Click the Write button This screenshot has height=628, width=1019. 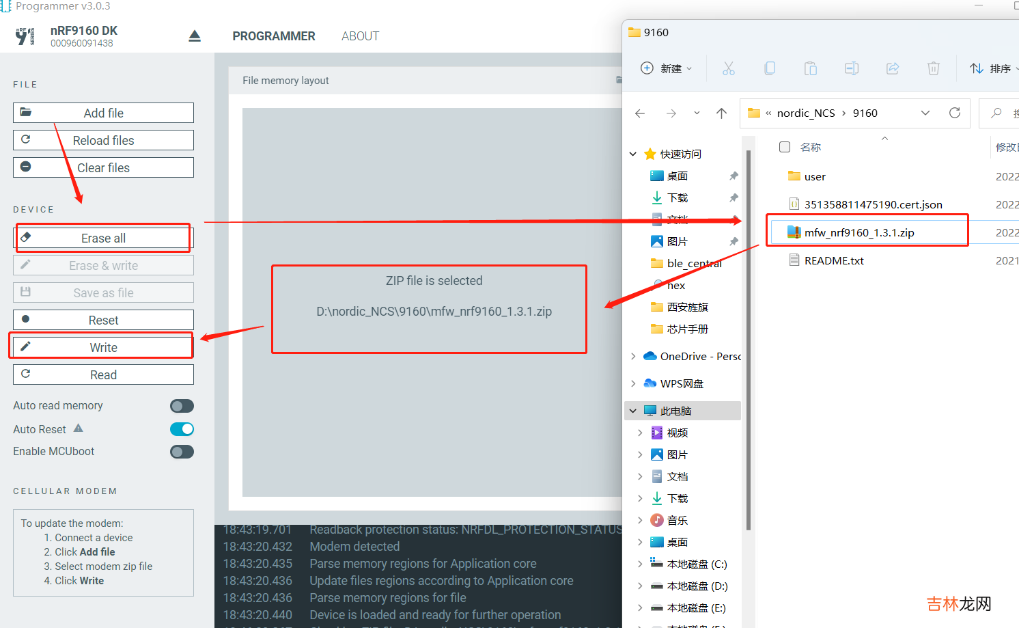point(103,347)
